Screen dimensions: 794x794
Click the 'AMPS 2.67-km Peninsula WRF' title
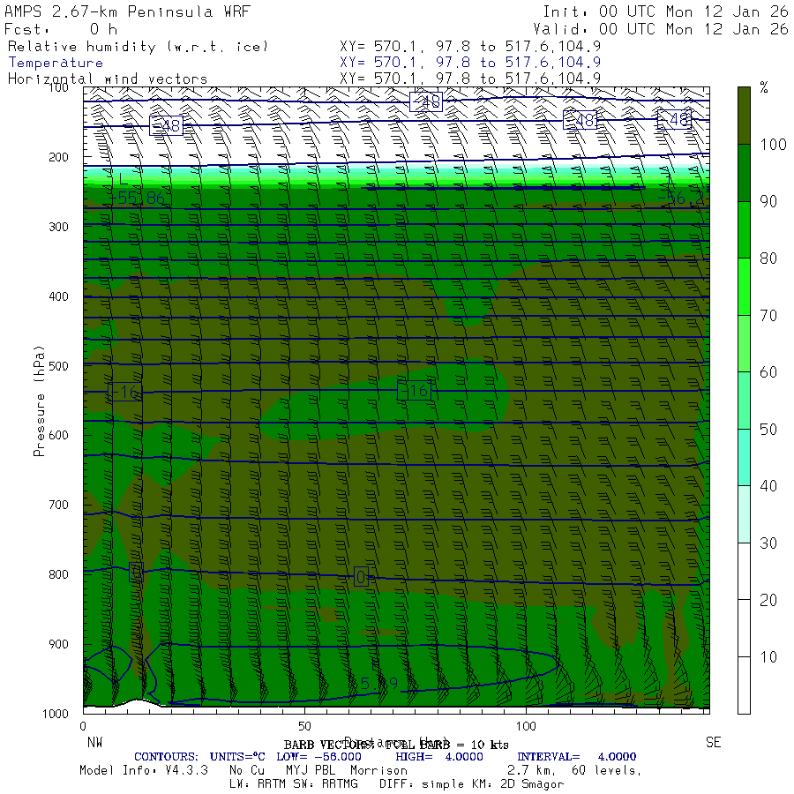127,11
